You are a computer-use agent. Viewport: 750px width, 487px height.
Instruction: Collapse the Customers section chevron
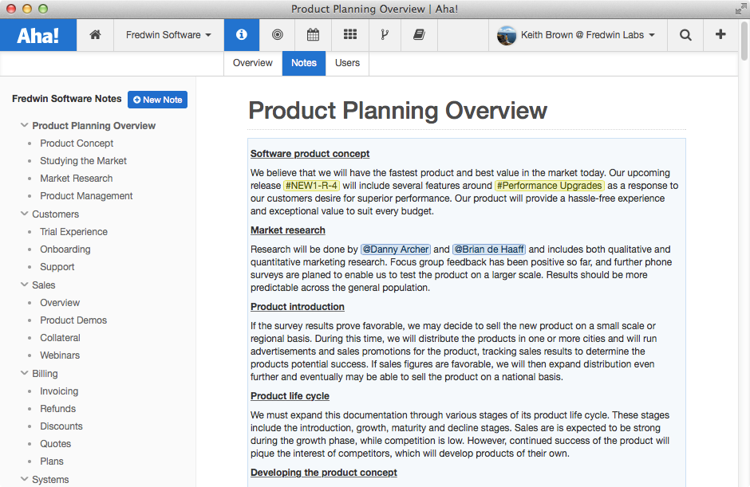tap(25, 214)
